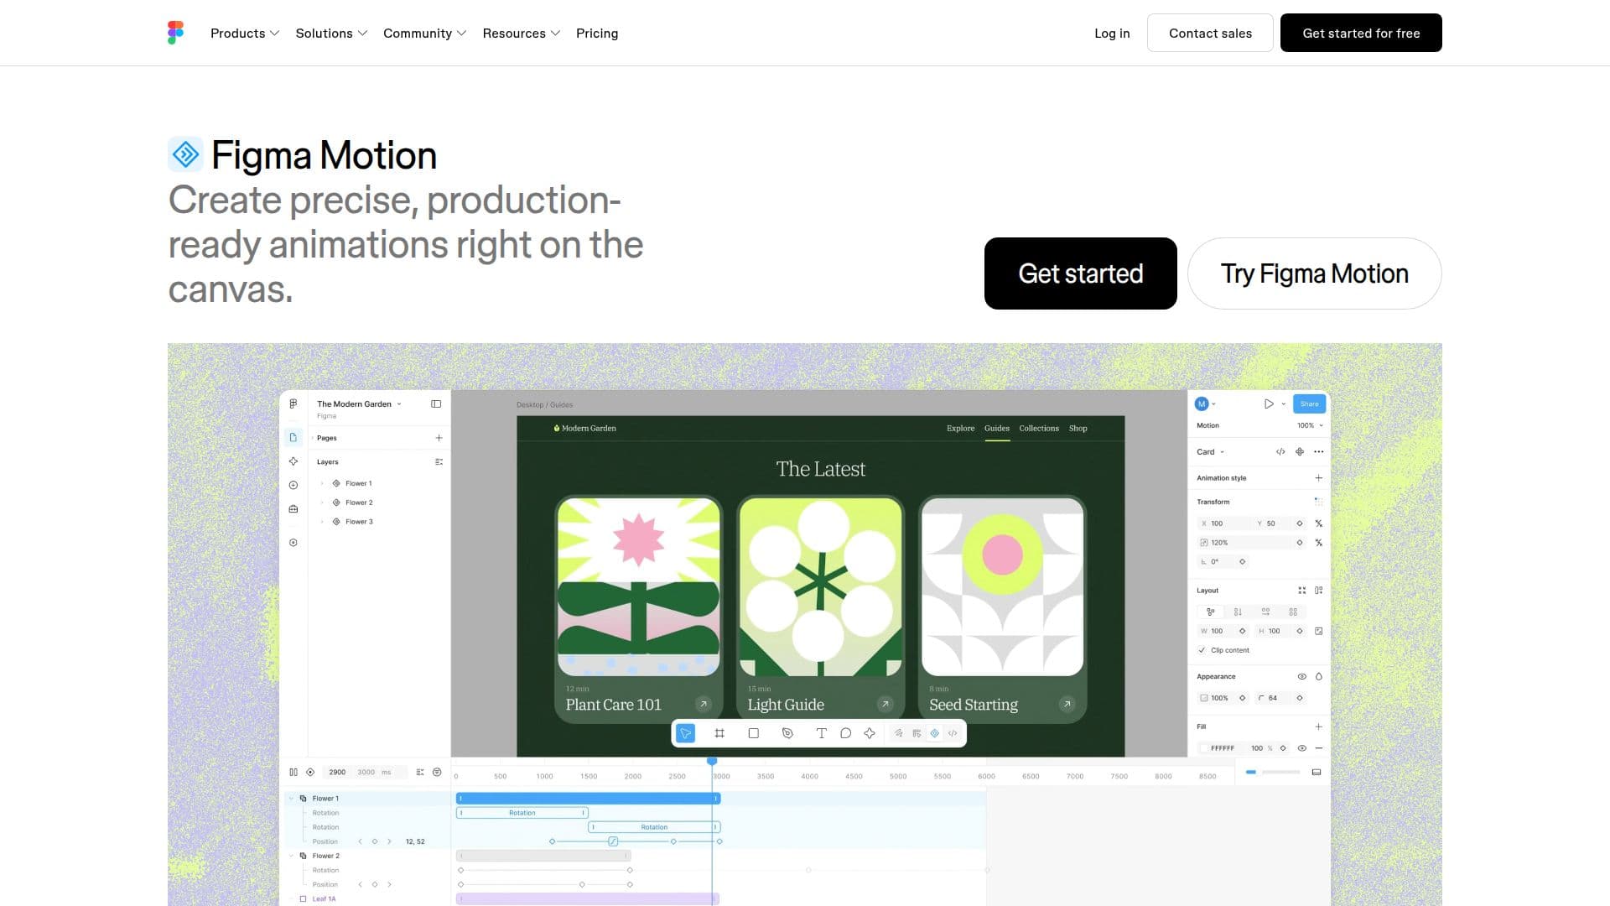Image resolution: width=1610 pixels, height=906 pixels.
Task: Toggle keyframe diamond for 0° rotation
Action: pos(1242,562)
